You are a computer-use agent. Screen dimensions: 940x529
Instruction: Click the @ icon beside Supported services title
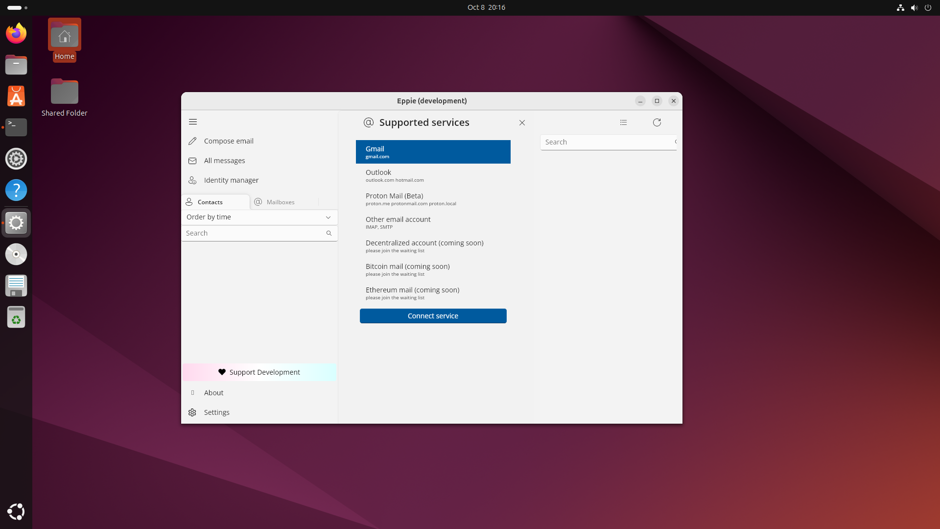tap(368, 122)
